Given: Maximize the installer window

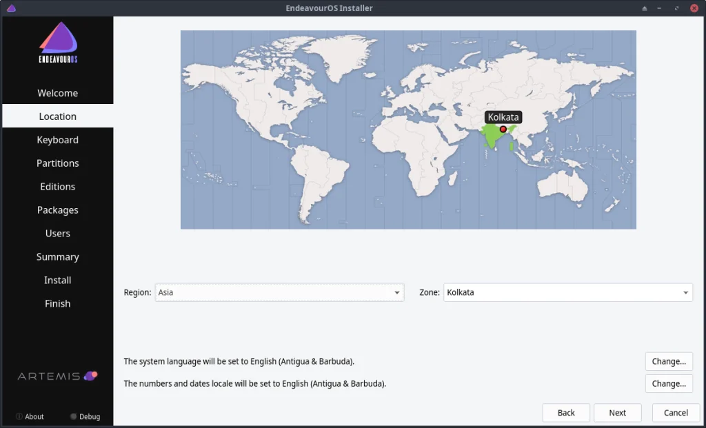Looking at the screenshot, I should [x=676, y=8].
